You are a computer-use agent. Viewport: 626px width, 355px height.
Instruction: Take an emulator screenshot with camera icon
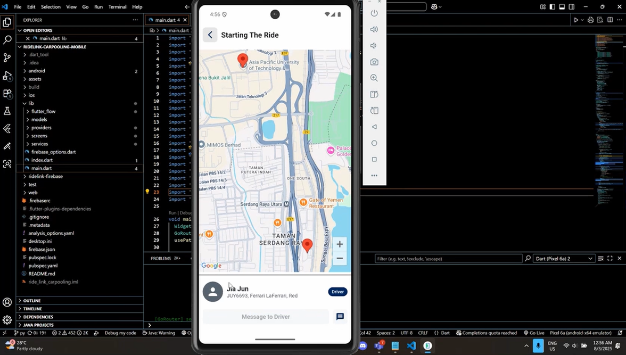(x=374, y=62)
